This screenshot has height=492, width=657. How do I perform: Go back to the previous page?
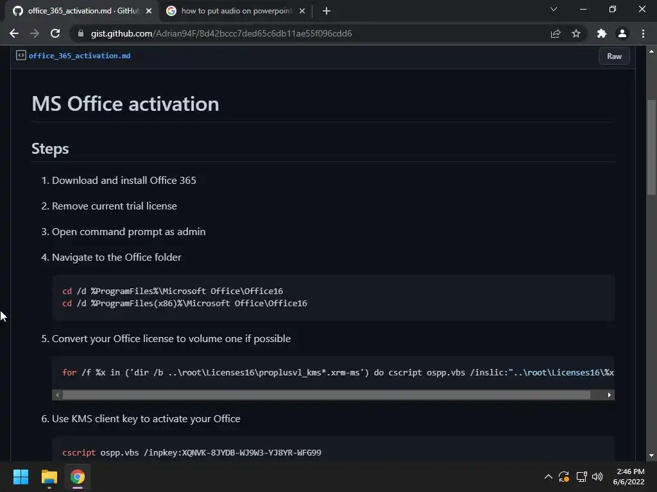pos(14,33)
